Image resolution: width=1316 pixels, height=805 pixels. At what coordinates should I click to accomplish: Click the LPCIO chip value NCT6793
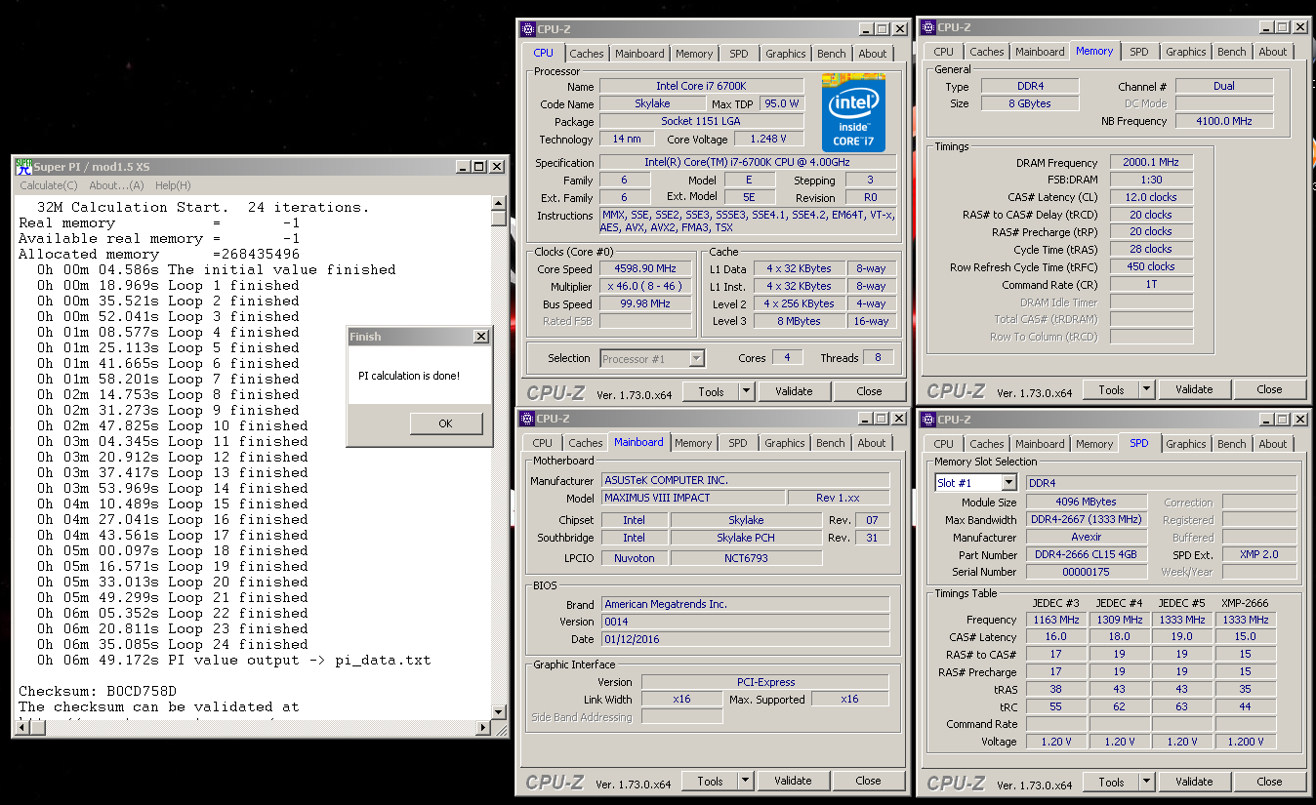coord(746,558)
